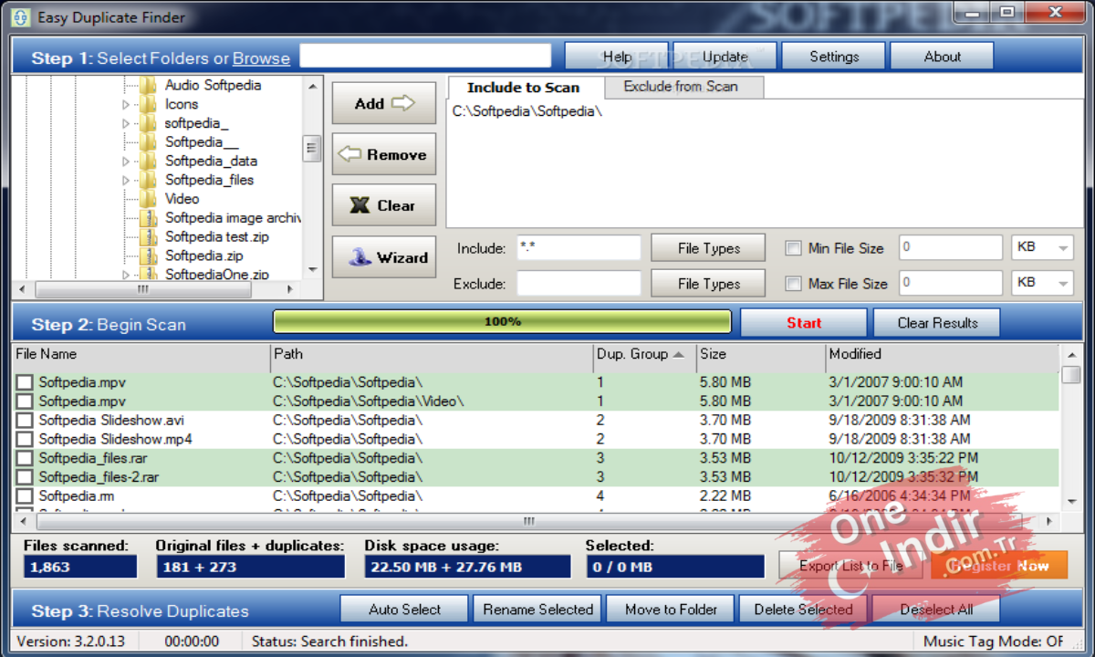
Task: Sort by the Dup. Group column
Action: 644,354
